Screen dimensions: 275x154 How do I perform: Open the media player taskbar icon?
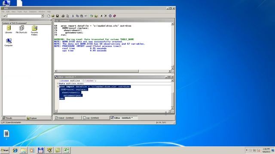click(x=32, y=150)
